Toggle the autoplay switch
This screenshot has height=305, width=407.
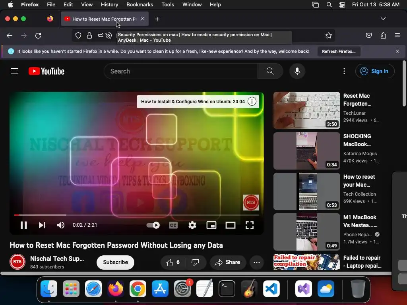pyautogui.click(x=153, y=225)
